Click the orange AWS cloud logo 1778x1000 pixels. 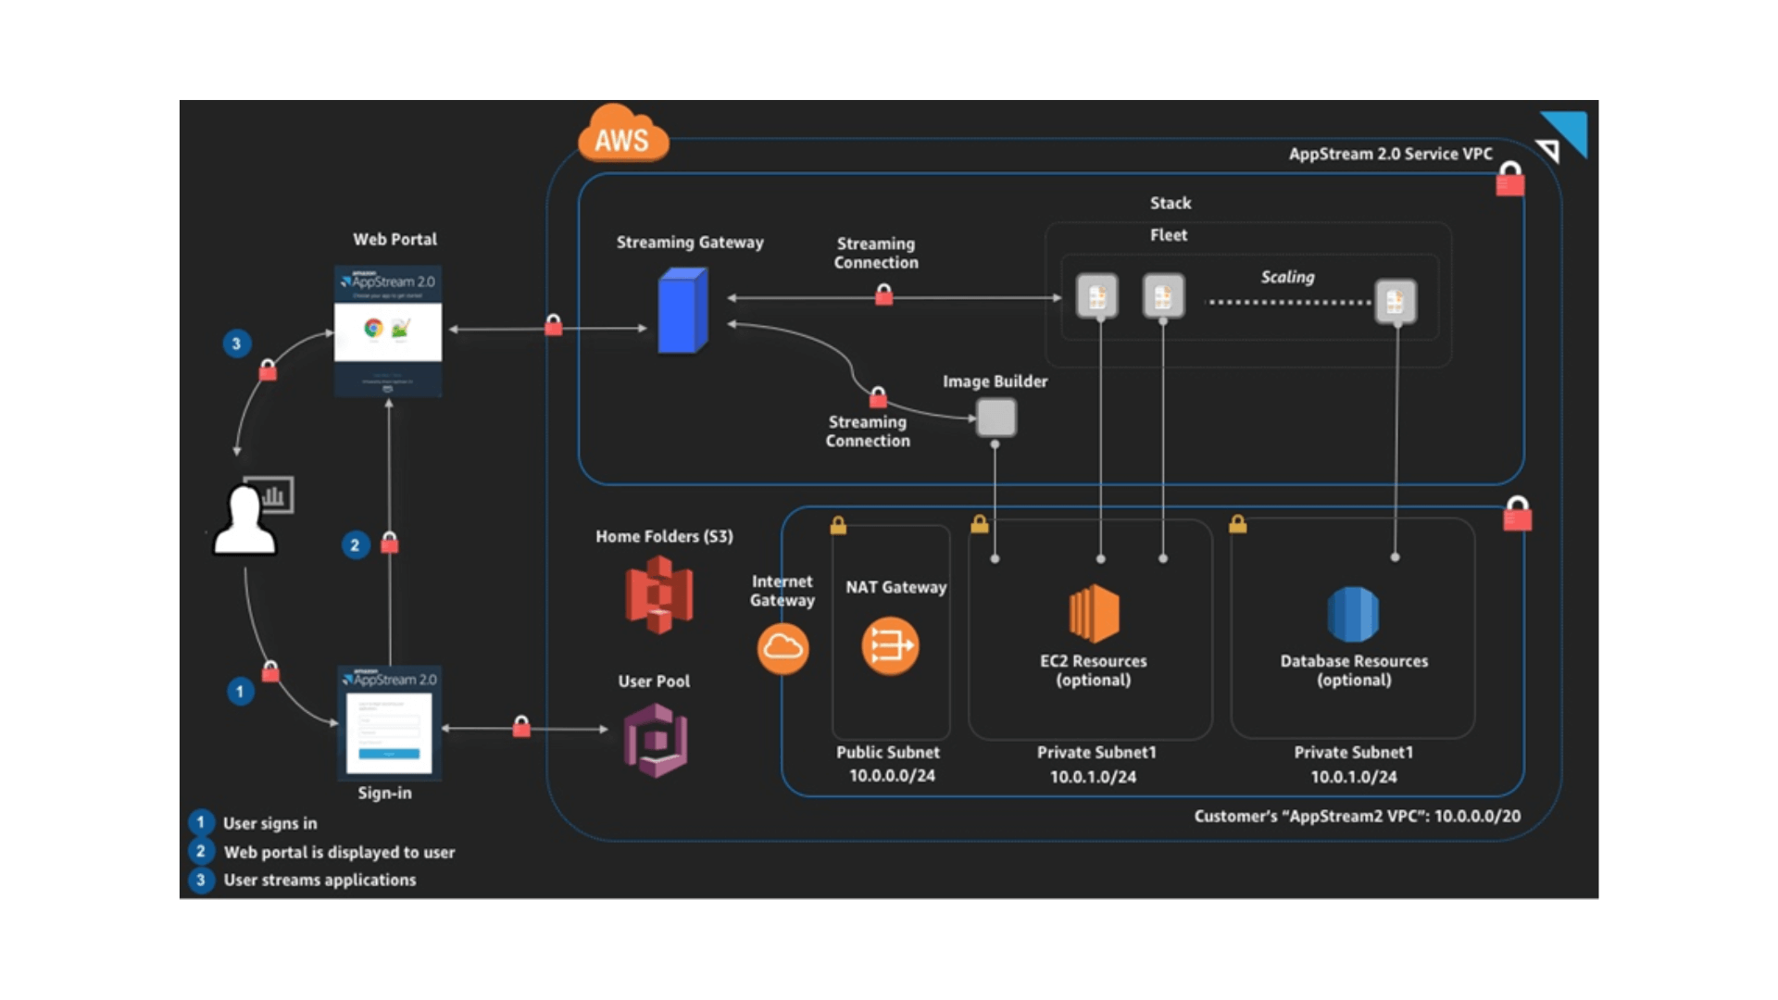(622, 137)
